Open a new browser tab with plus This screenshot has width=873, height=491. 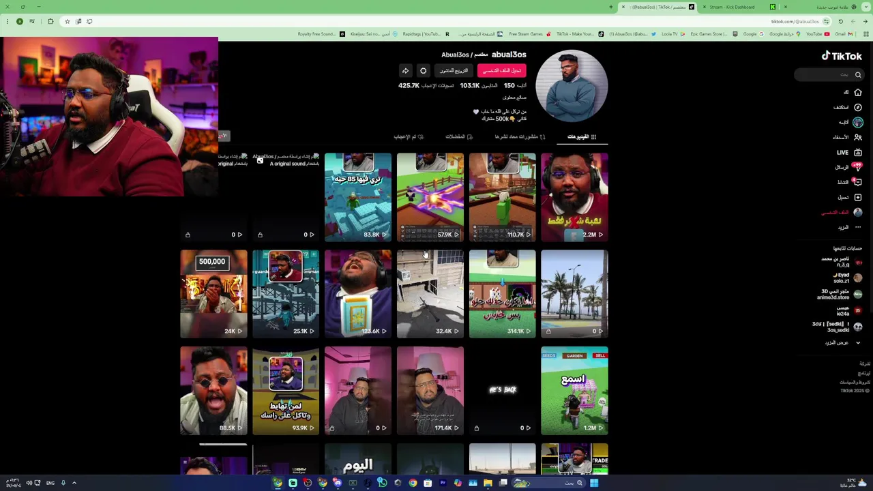[610, 7]
